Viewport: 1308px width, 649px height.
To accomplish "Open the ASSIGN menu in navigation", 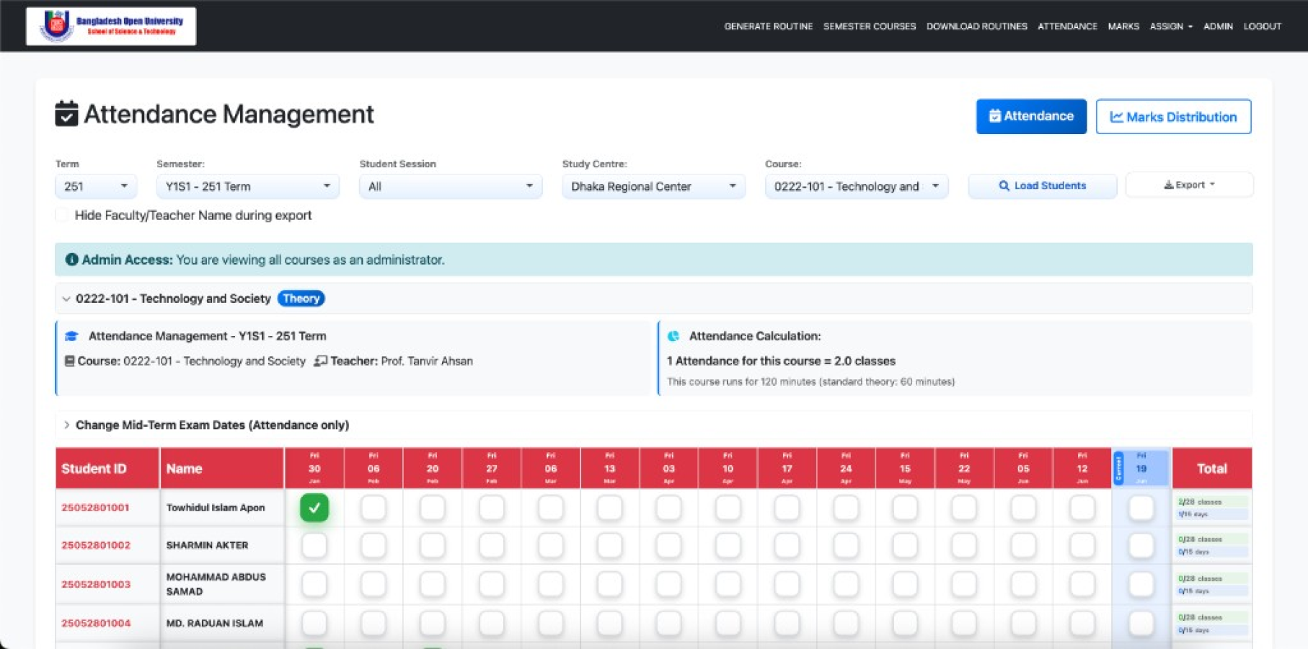I will click(x=1171, y=26).
